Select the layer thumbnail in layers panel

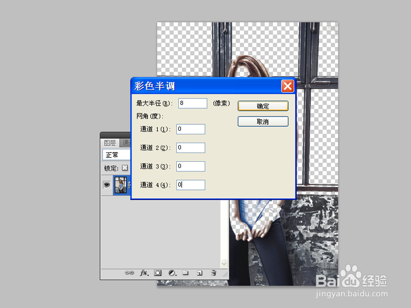pyautogui.click(x=121, y=185)
